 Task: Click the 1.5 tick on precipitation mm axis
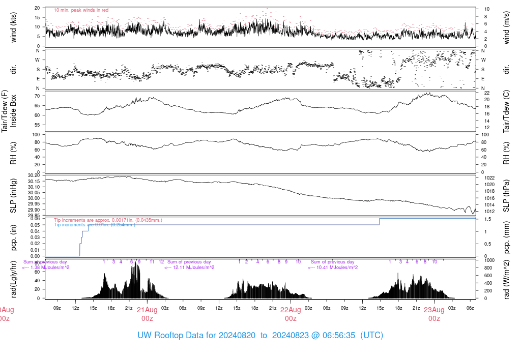(x=488, y=219)
